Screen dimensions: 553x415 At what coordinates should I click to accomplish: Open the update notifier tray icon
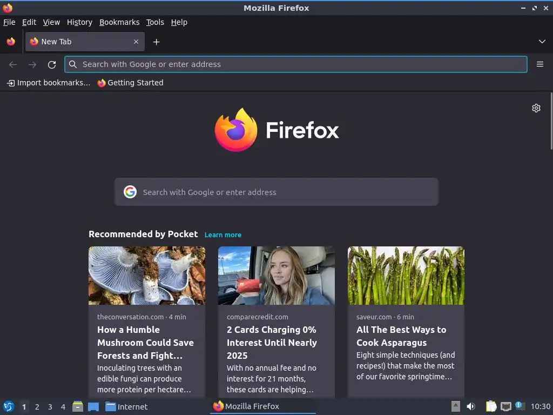[x=520, y=406]
